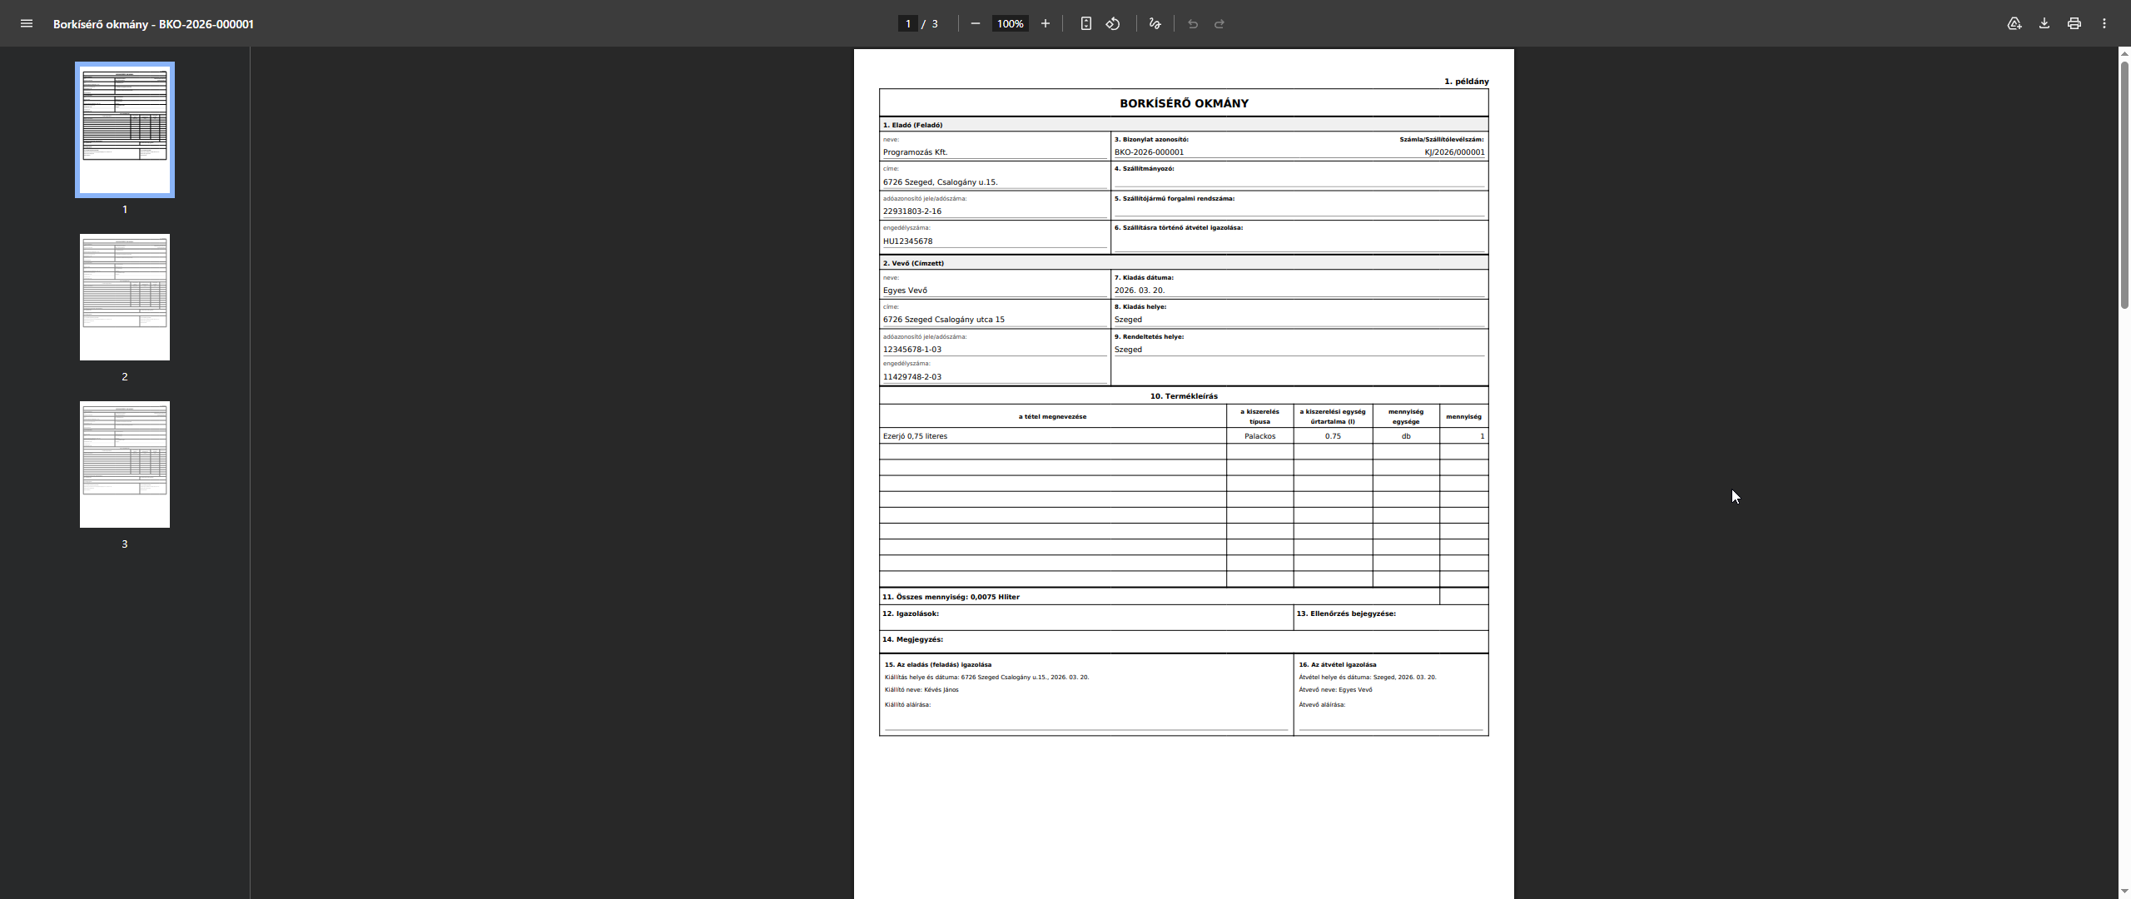The width and height of the screenshot is (2131, 899).
Task: Click the page number input field
Action: [908, 23]
